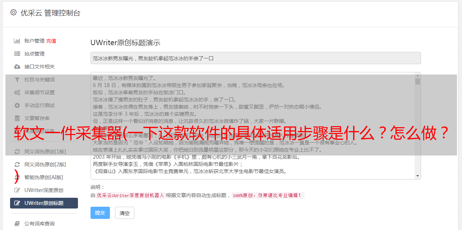The height and width of the screenshot is (230, 462).
Task: Click the blue 提交 button
Action: coord(100,213)
